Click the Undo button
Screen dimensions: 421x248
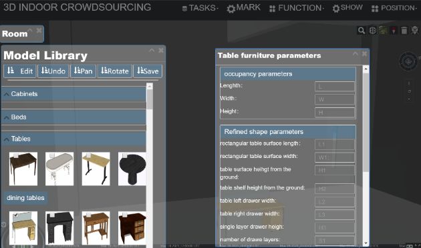pos(53,71)
